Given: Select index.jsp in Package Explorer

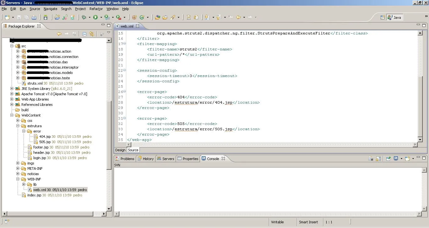Looking at the screenshot, I should tap(34, 195).
